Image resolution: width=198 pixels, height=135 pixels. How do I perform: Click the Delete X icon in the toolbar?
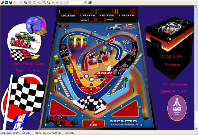pyautogui.click(x=15, y=2)
